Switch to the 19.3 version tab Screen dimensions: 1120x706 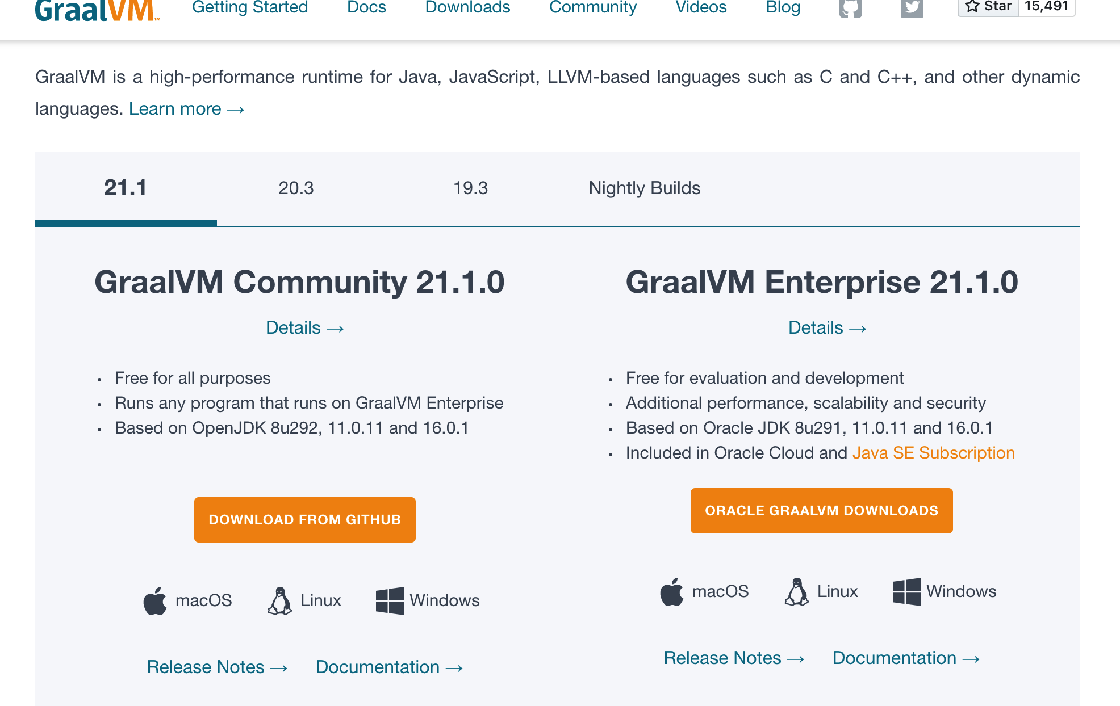(x=470, y=188)
